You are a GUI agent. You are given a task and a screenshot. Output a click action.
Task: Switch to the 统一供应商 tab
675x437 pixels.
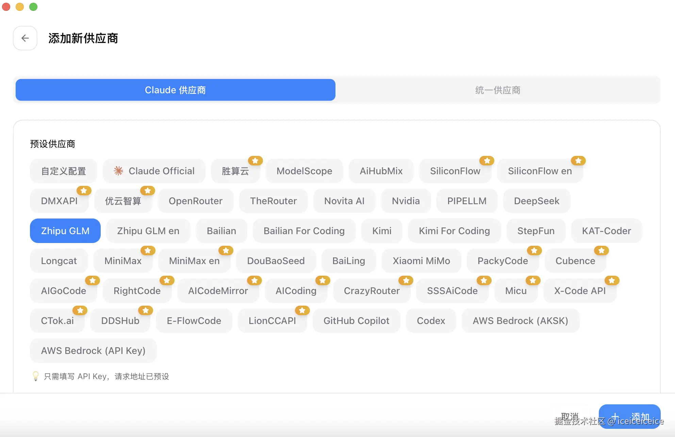[x=497, y=90]
